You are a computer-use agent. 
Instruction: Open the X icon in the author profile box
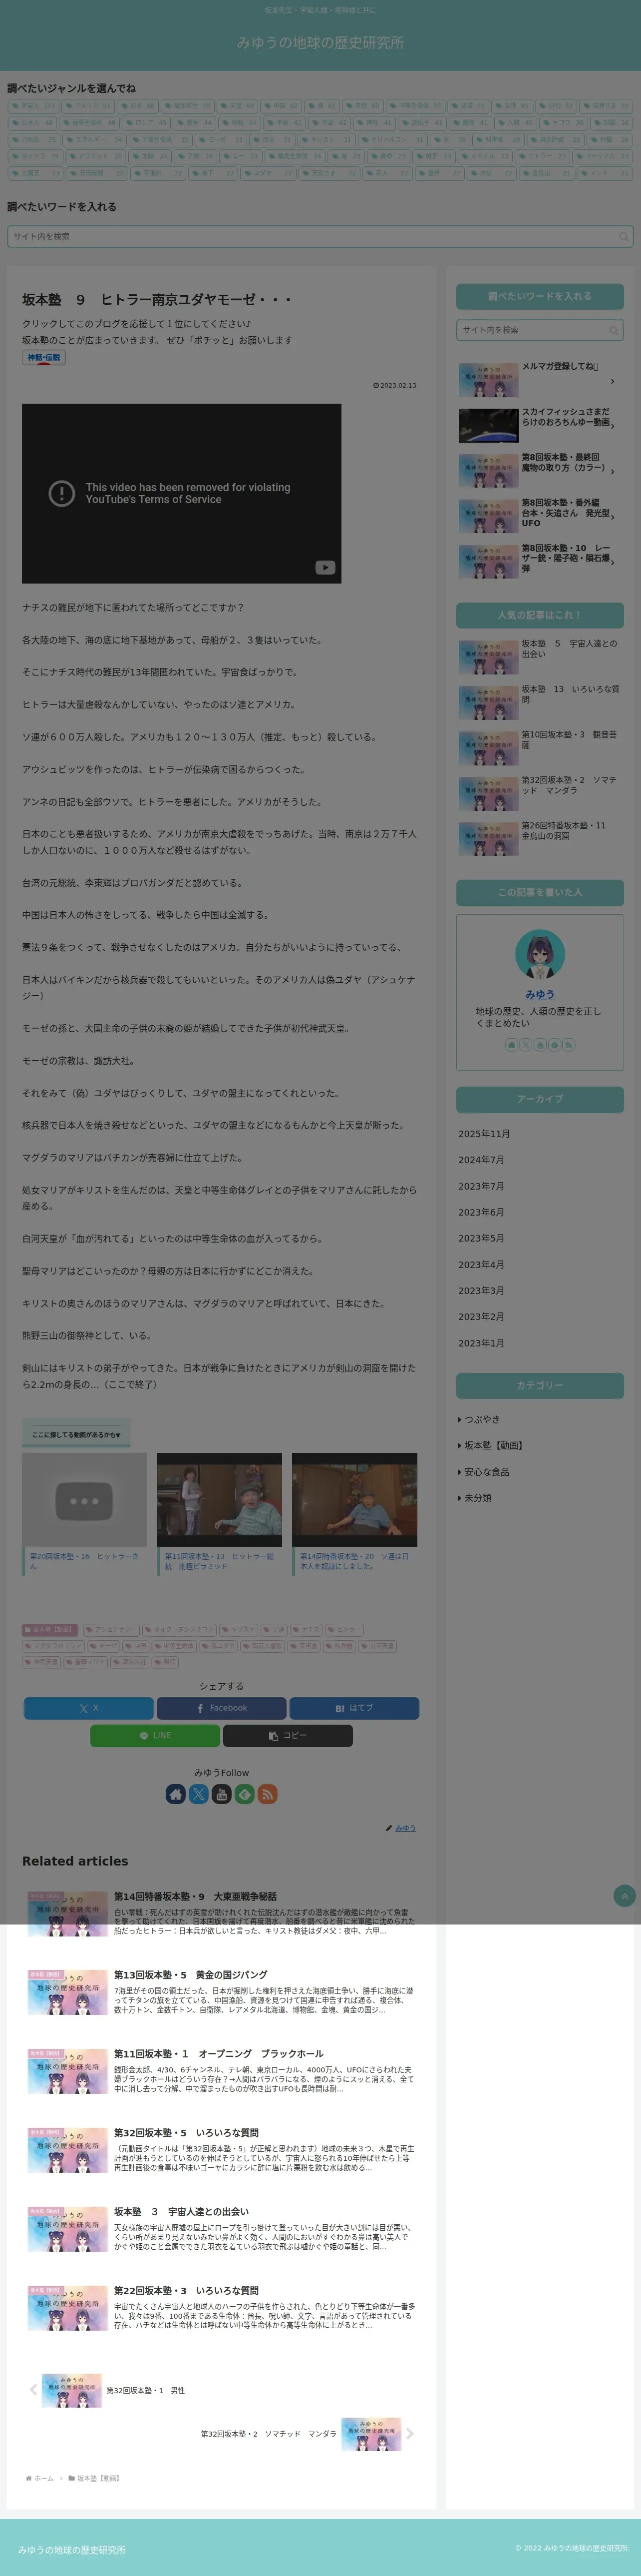click(x=525, y=1045)
